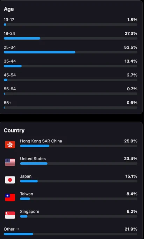Open the Other countries arrow
Image resolution: width=144 pixels, height=239 pixels.
17,229
